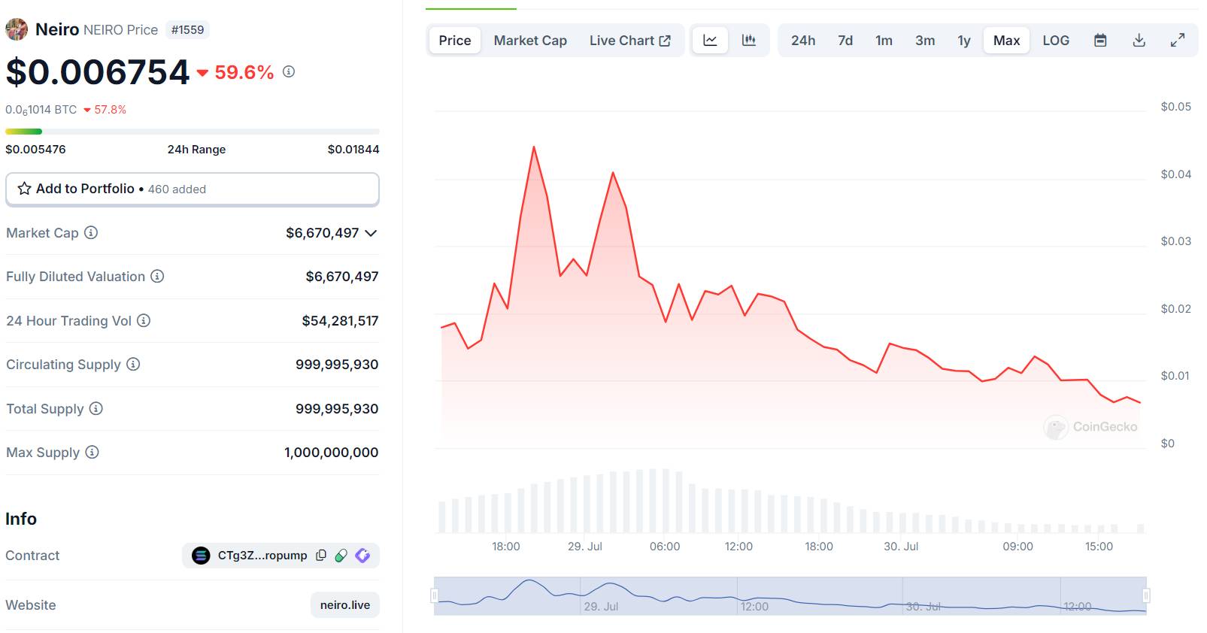
Task: Show Fully Diluted Valuation info icon
Action: (x=157, y=276)
